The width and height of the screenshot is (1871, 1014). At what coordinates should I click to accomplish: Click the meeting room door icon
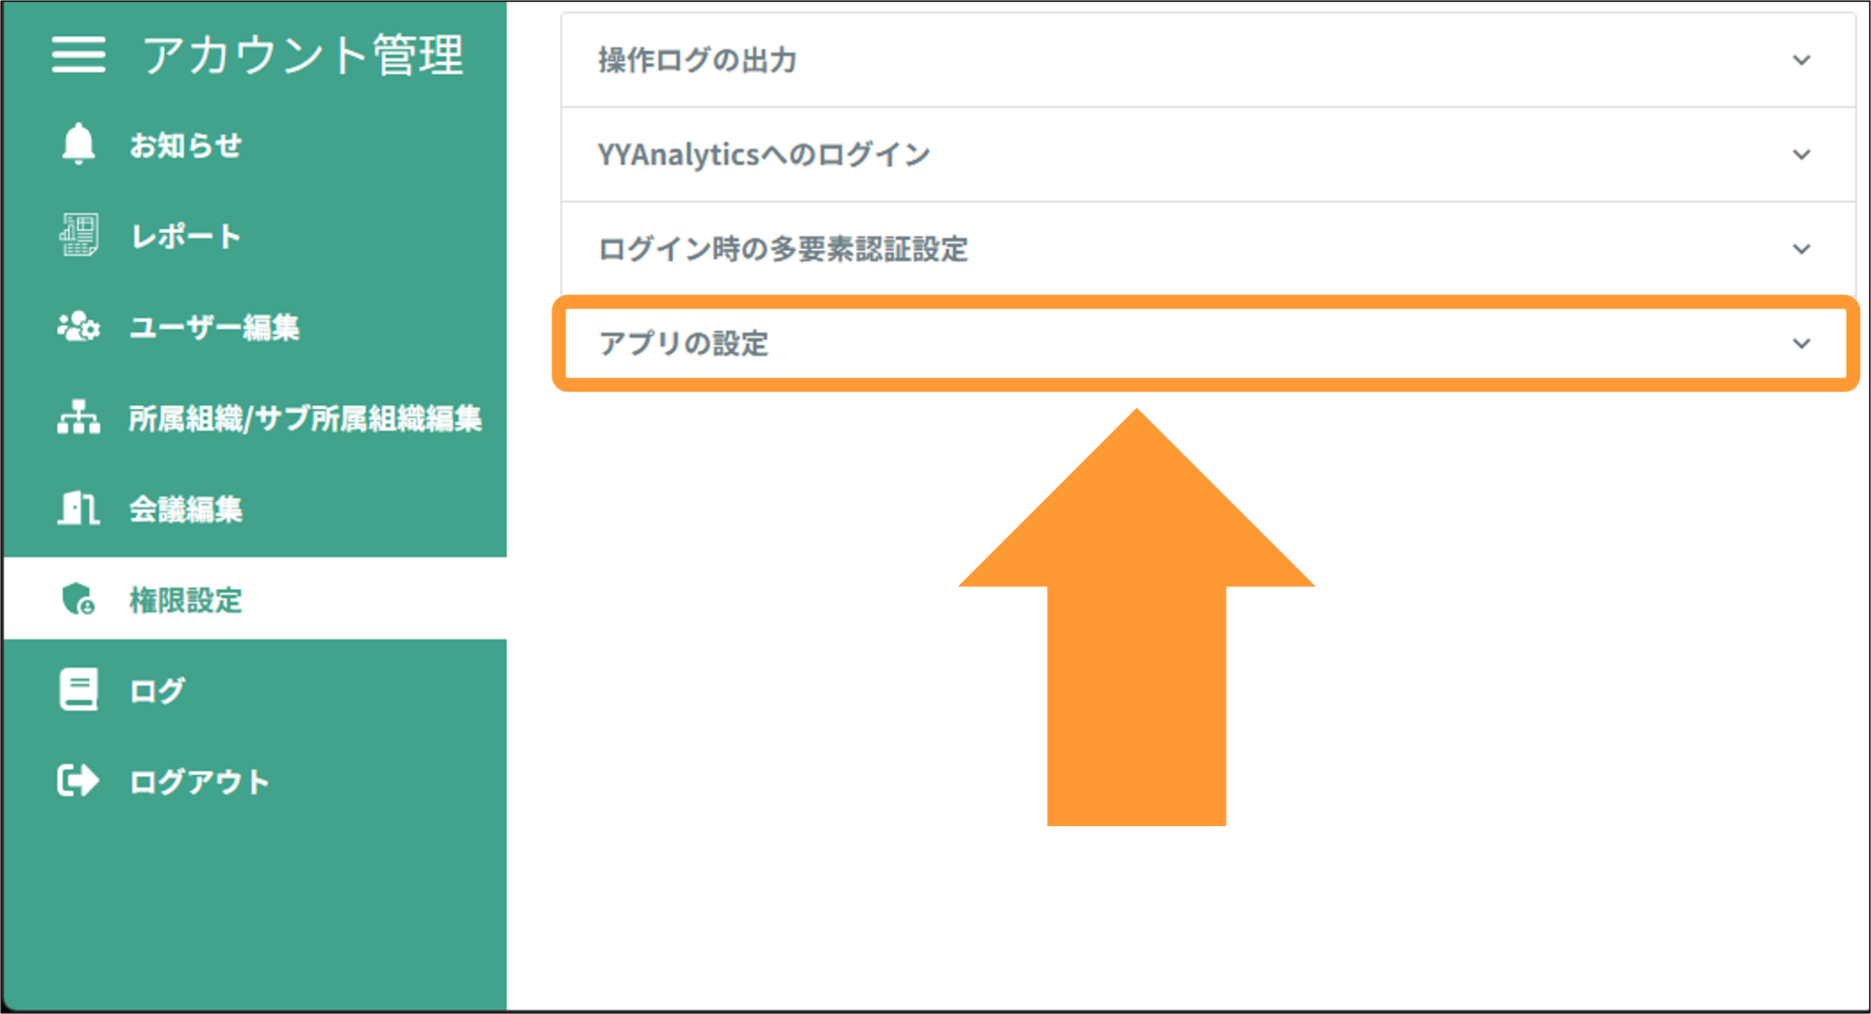tap(78, 508)
